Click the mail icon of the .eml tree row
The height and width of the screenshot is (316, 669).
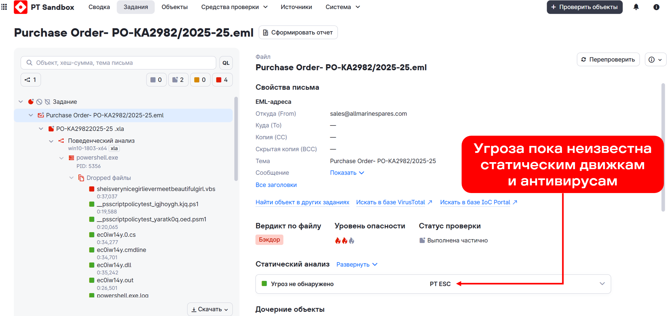(x=41, y=115)
